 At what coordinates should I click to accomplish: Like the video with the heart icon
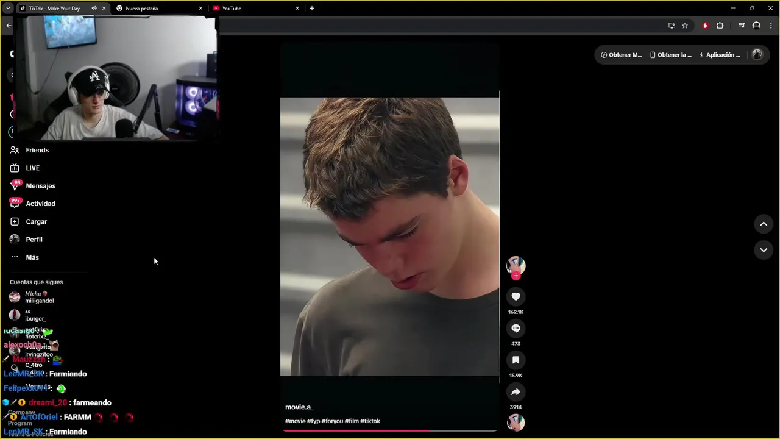[516, 296]
